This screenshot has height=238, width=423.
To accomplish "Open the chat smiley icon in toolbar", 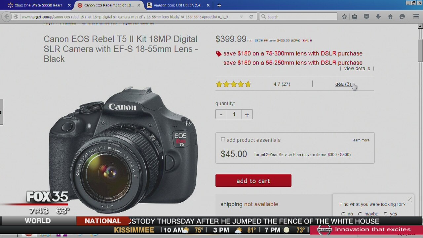I will (x=402, y=17).
